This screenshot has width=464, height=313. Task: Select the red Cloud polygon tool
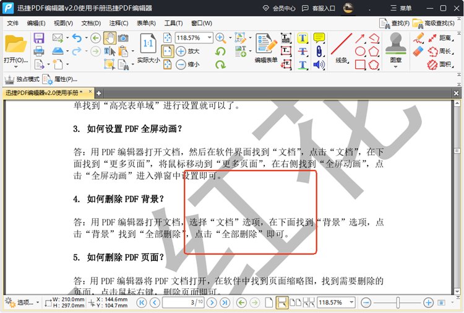coord(374,64)
